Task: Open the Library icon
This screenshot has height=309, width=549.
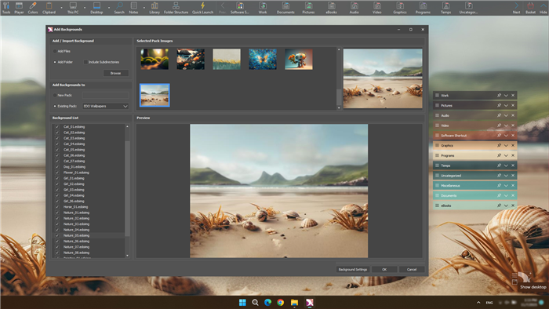Action: point(155,7)
